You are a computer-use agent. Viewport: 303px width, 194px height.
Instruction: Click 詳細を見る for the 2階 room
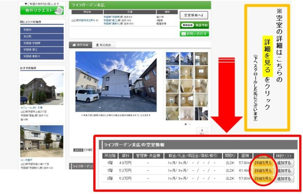[263, 179]
